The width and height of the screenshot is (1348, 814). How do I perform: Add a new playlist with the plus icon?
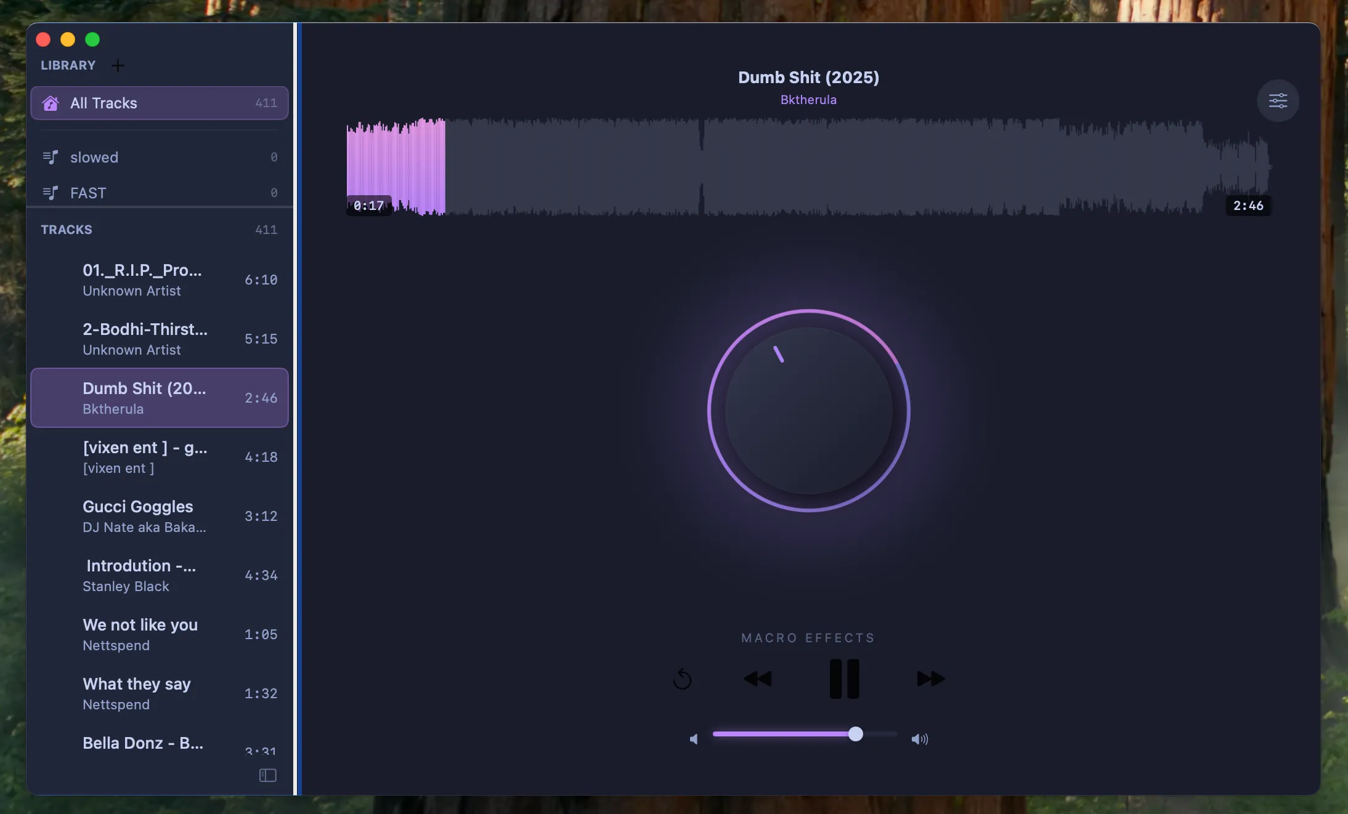118,65
